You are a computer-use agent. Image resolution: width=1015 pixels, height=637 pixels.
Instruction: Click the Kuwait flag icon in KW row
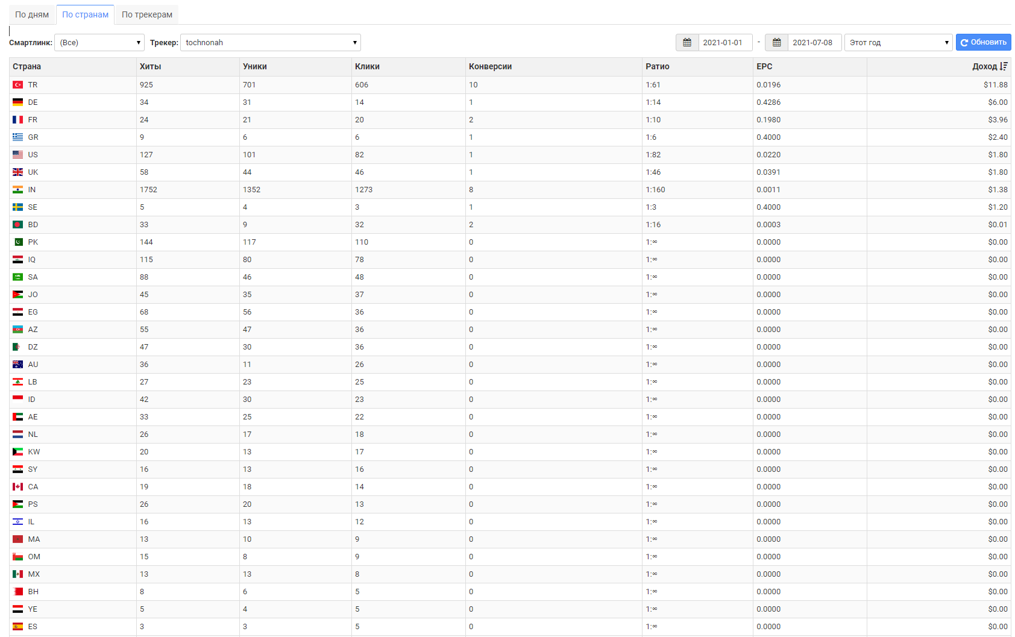18,452
